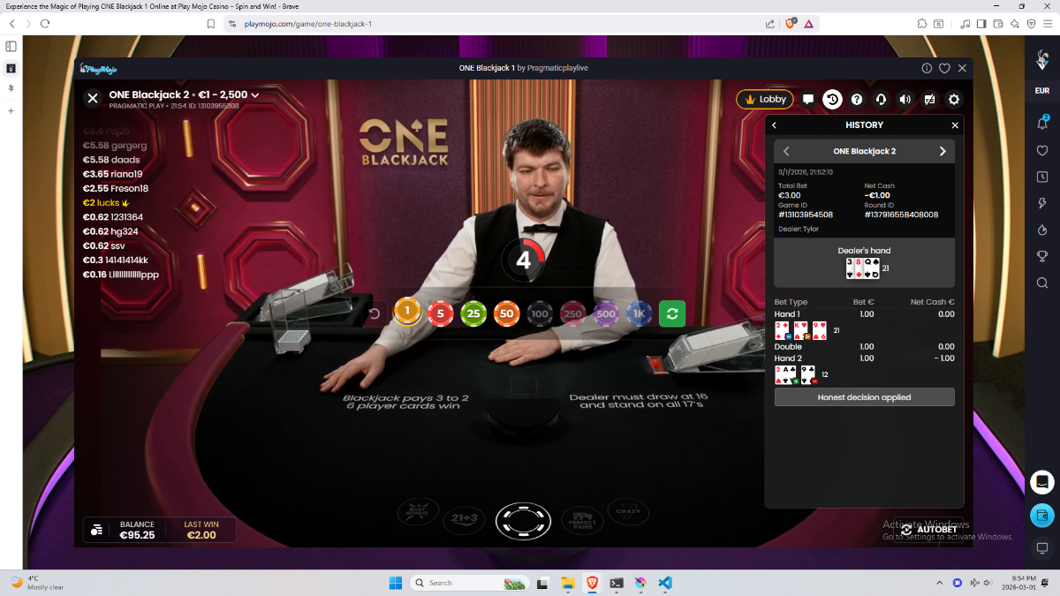
Task: Click the history clock icon
Action: tap(832, 100)
